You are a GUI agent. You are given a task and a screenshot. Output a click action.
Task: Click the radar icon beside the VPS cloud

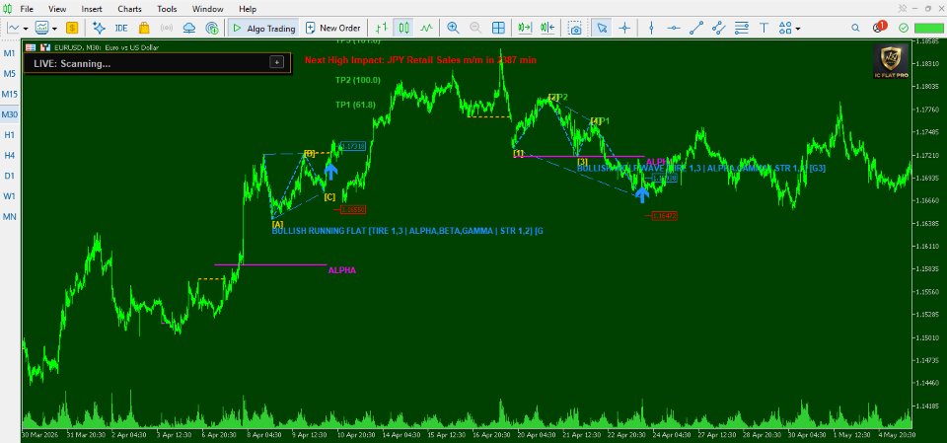212,28
